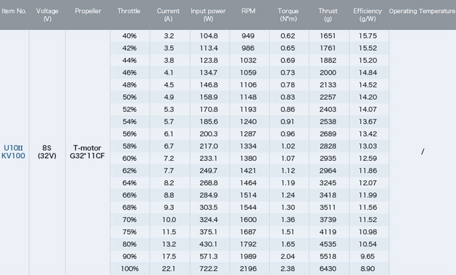Viewport: 456px width, 275px height.
Task: Click the Thrust (g) column header
Action: (x=328, y=15)
